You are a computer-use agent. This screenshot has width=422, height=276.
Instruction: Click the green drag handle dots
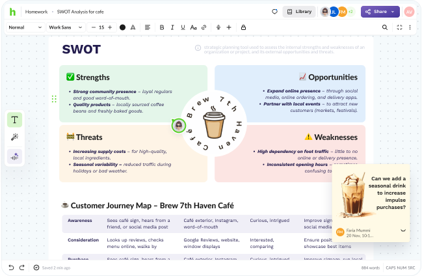click(x=54, y=99)
